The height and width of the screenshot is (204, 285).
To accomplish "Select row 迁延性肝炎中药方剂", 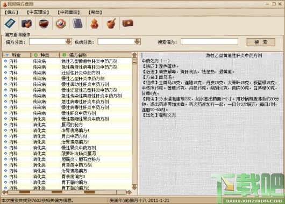I will click(67, 73).
